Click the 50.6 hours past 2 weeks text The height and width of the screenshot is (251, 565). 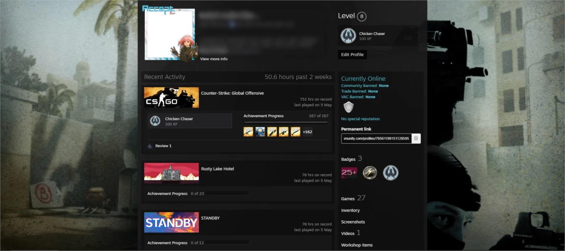pos(298,77)
